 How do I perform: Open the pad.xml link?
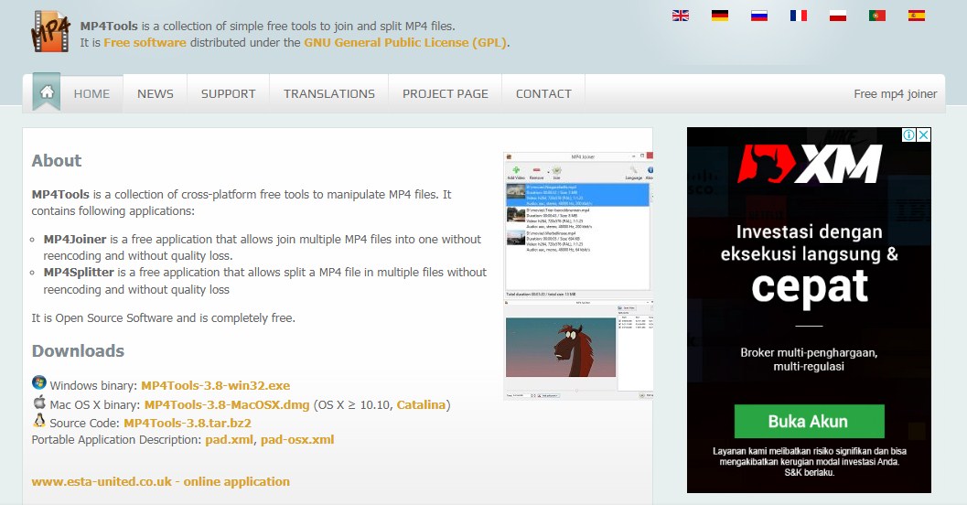(x=229, y=440)
